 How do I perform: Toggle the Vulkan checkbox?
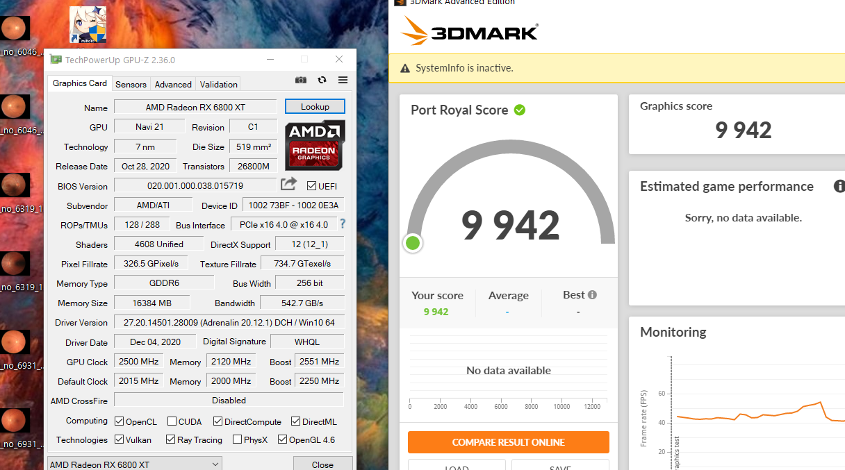coord(120,439)
